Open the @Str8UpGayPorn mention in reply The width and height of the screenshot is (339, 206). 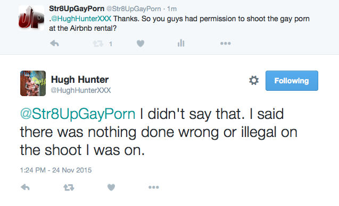(x=78, y=114)
